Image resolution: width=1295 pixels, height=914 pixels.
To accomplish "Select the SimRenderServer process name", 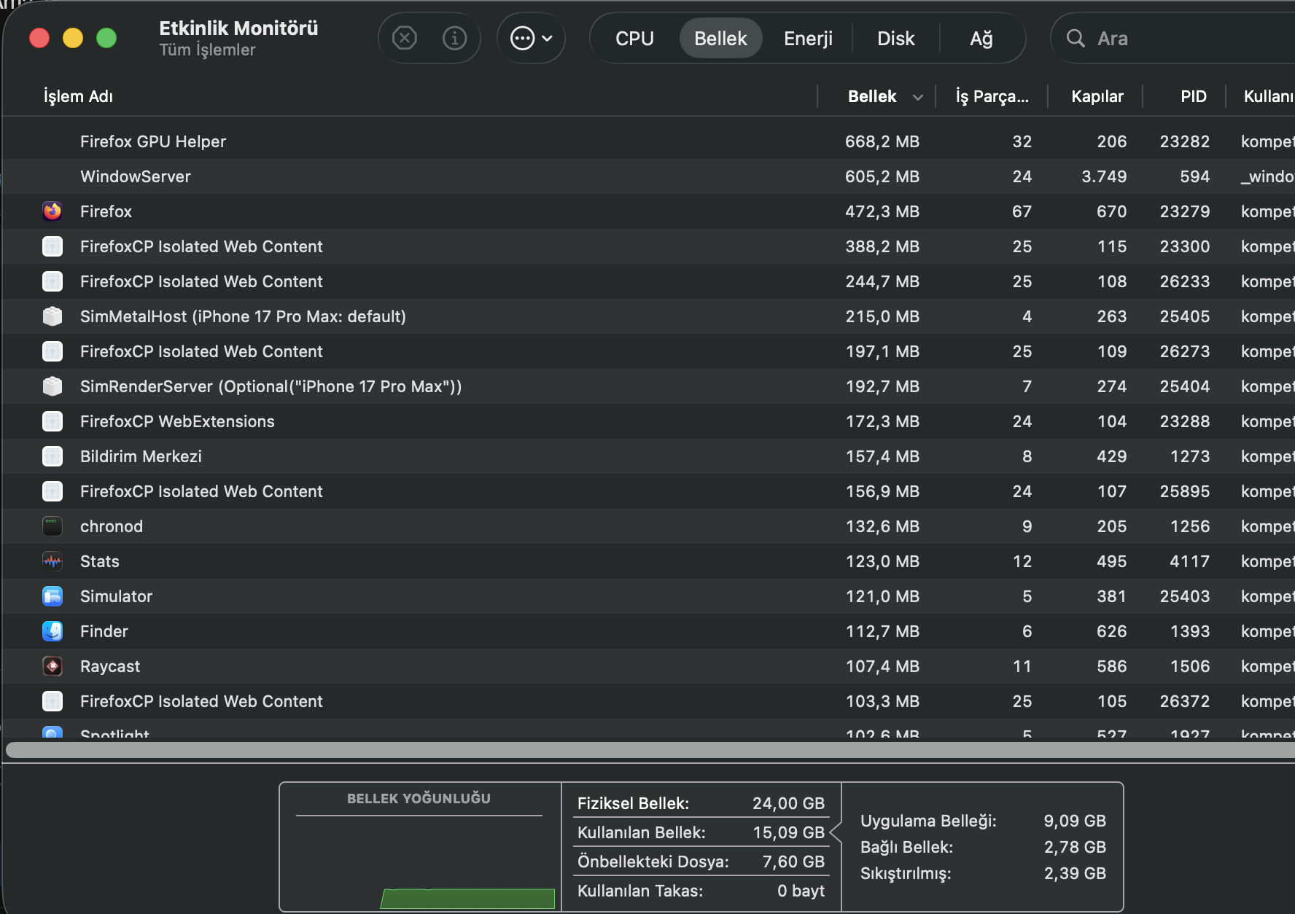I will 271,386.
